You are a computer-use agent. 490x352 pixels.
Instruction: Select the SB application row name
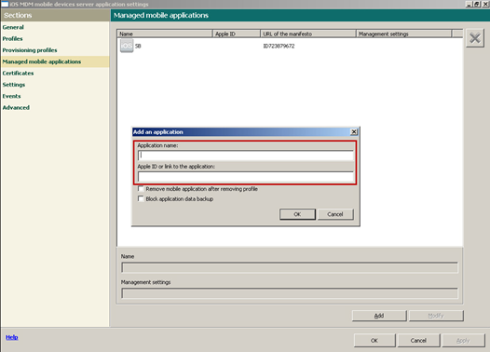click(x=138, y=47)
